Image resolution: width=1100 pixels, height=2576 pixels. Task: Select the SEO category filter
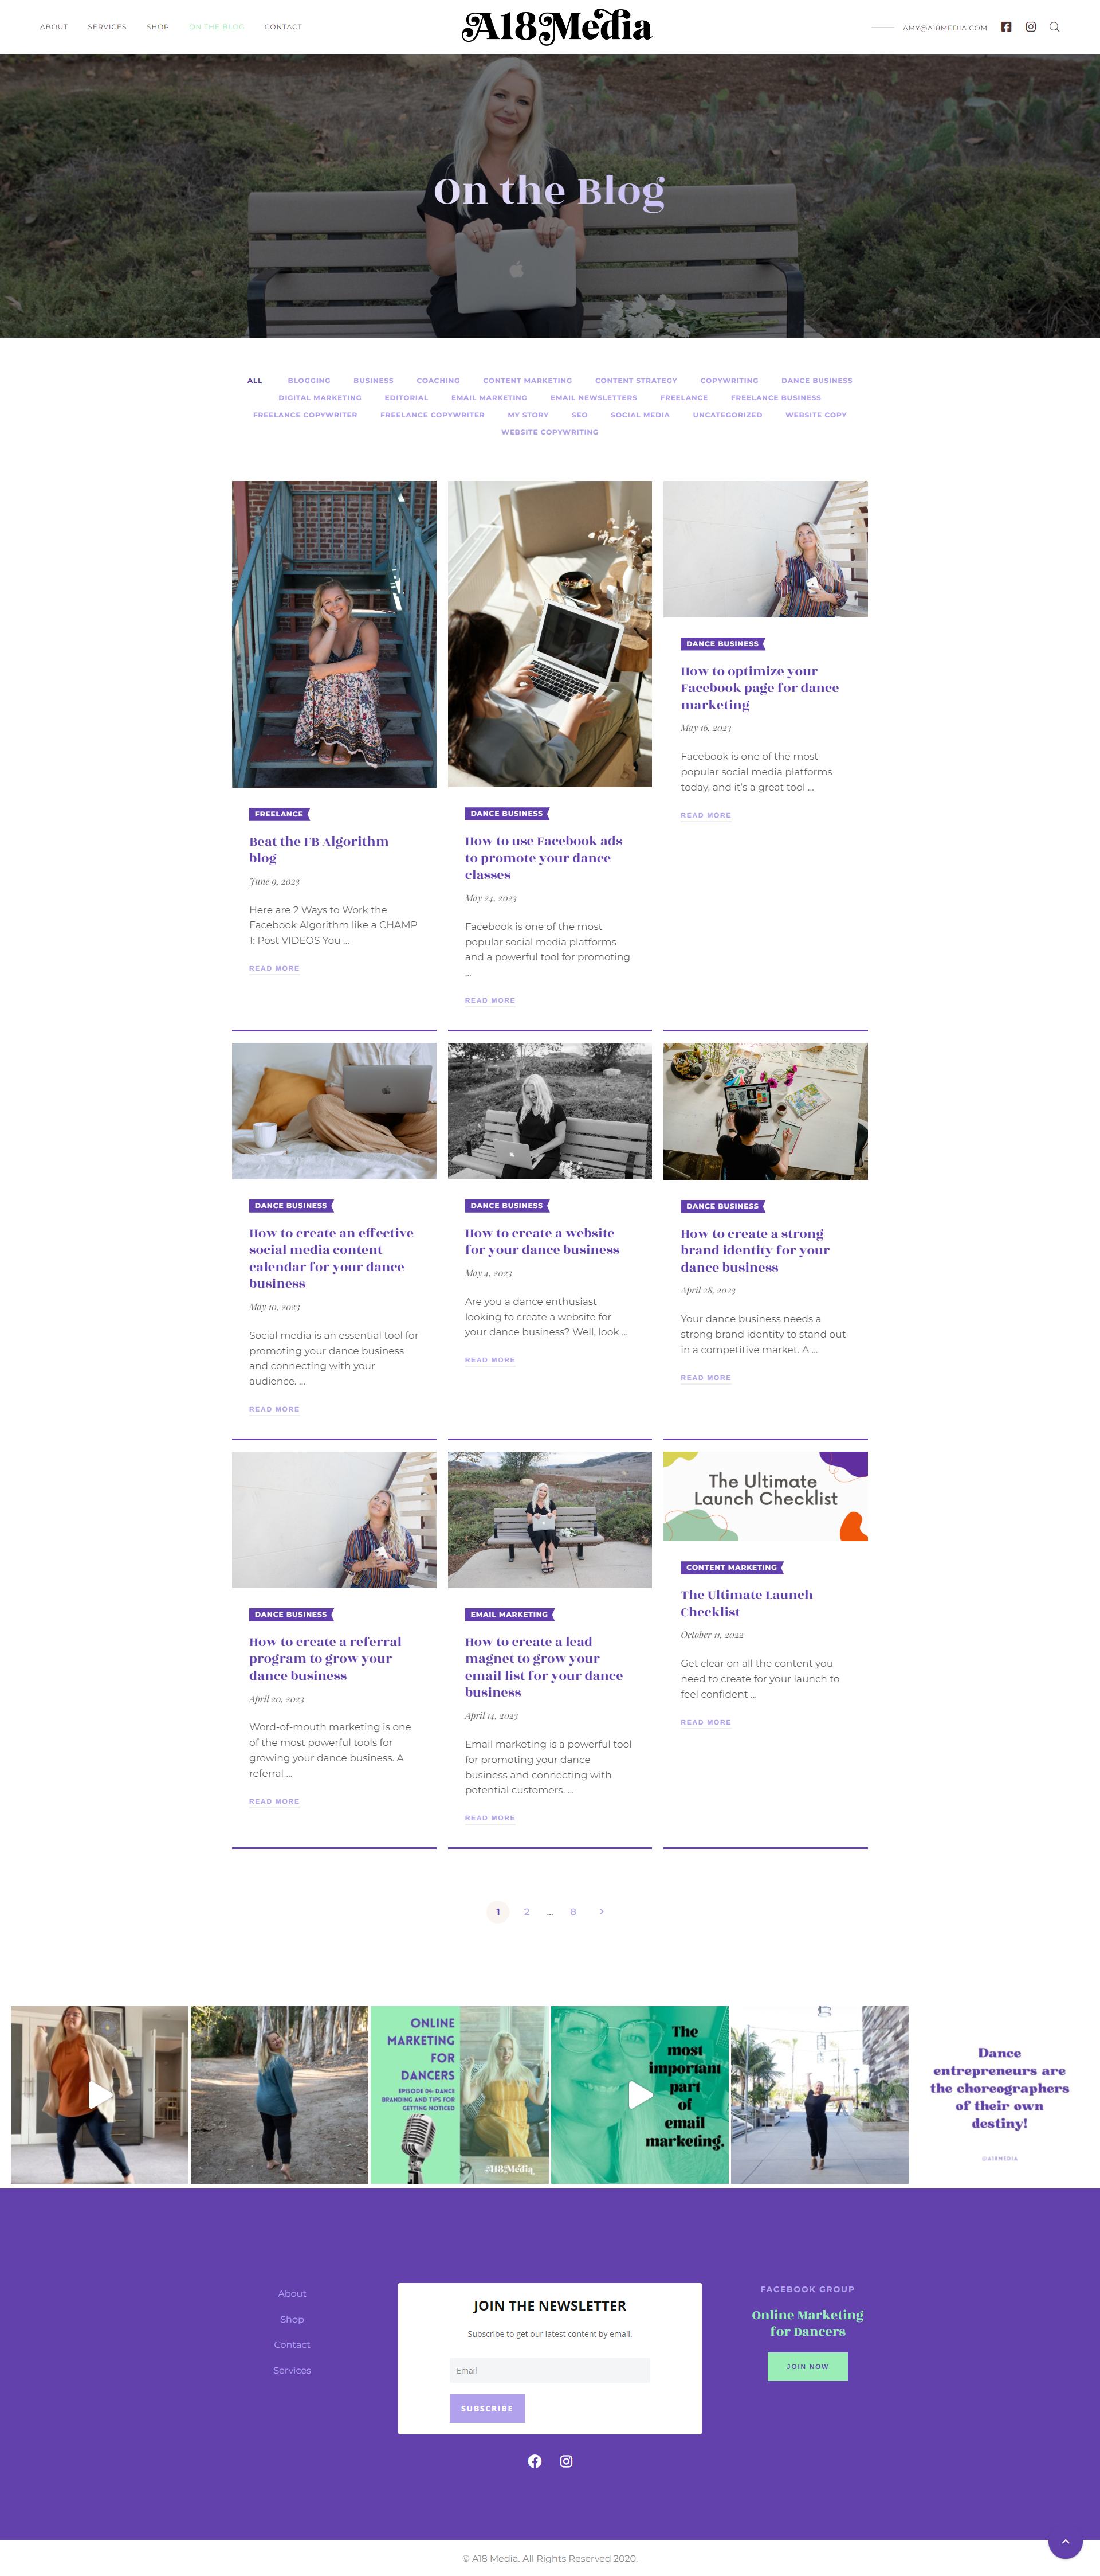(x=579, y=414)
